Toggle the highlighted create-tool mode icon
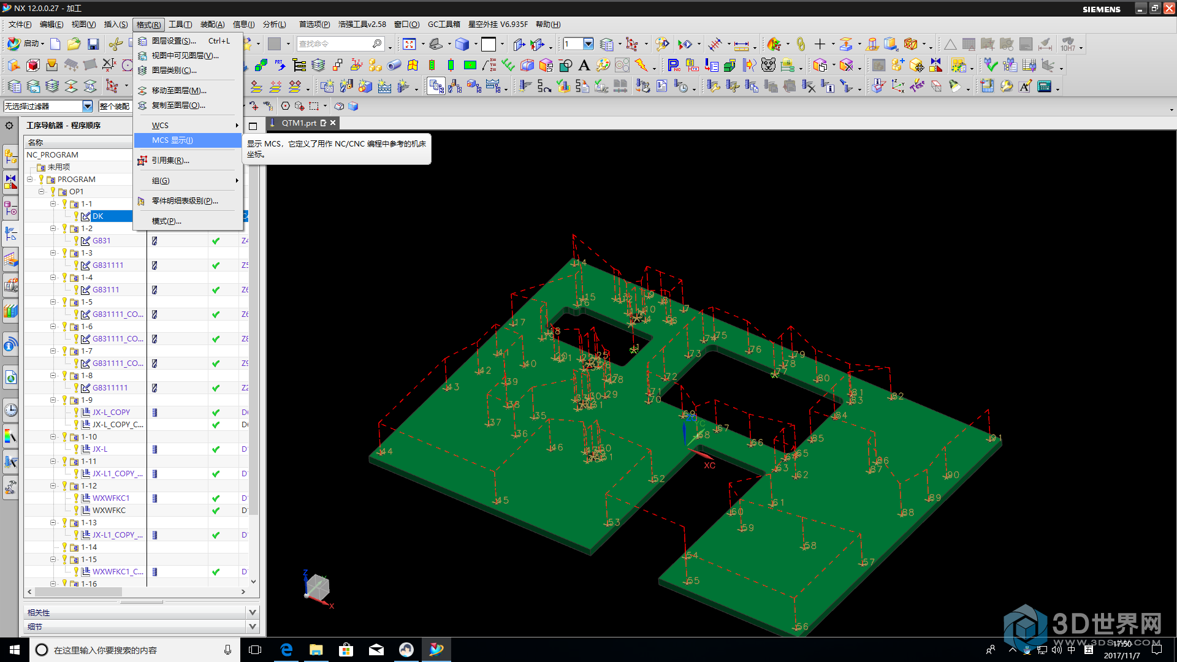This screenshot has height=662, width=1177. pyautogui.click(x=436, y=86)
